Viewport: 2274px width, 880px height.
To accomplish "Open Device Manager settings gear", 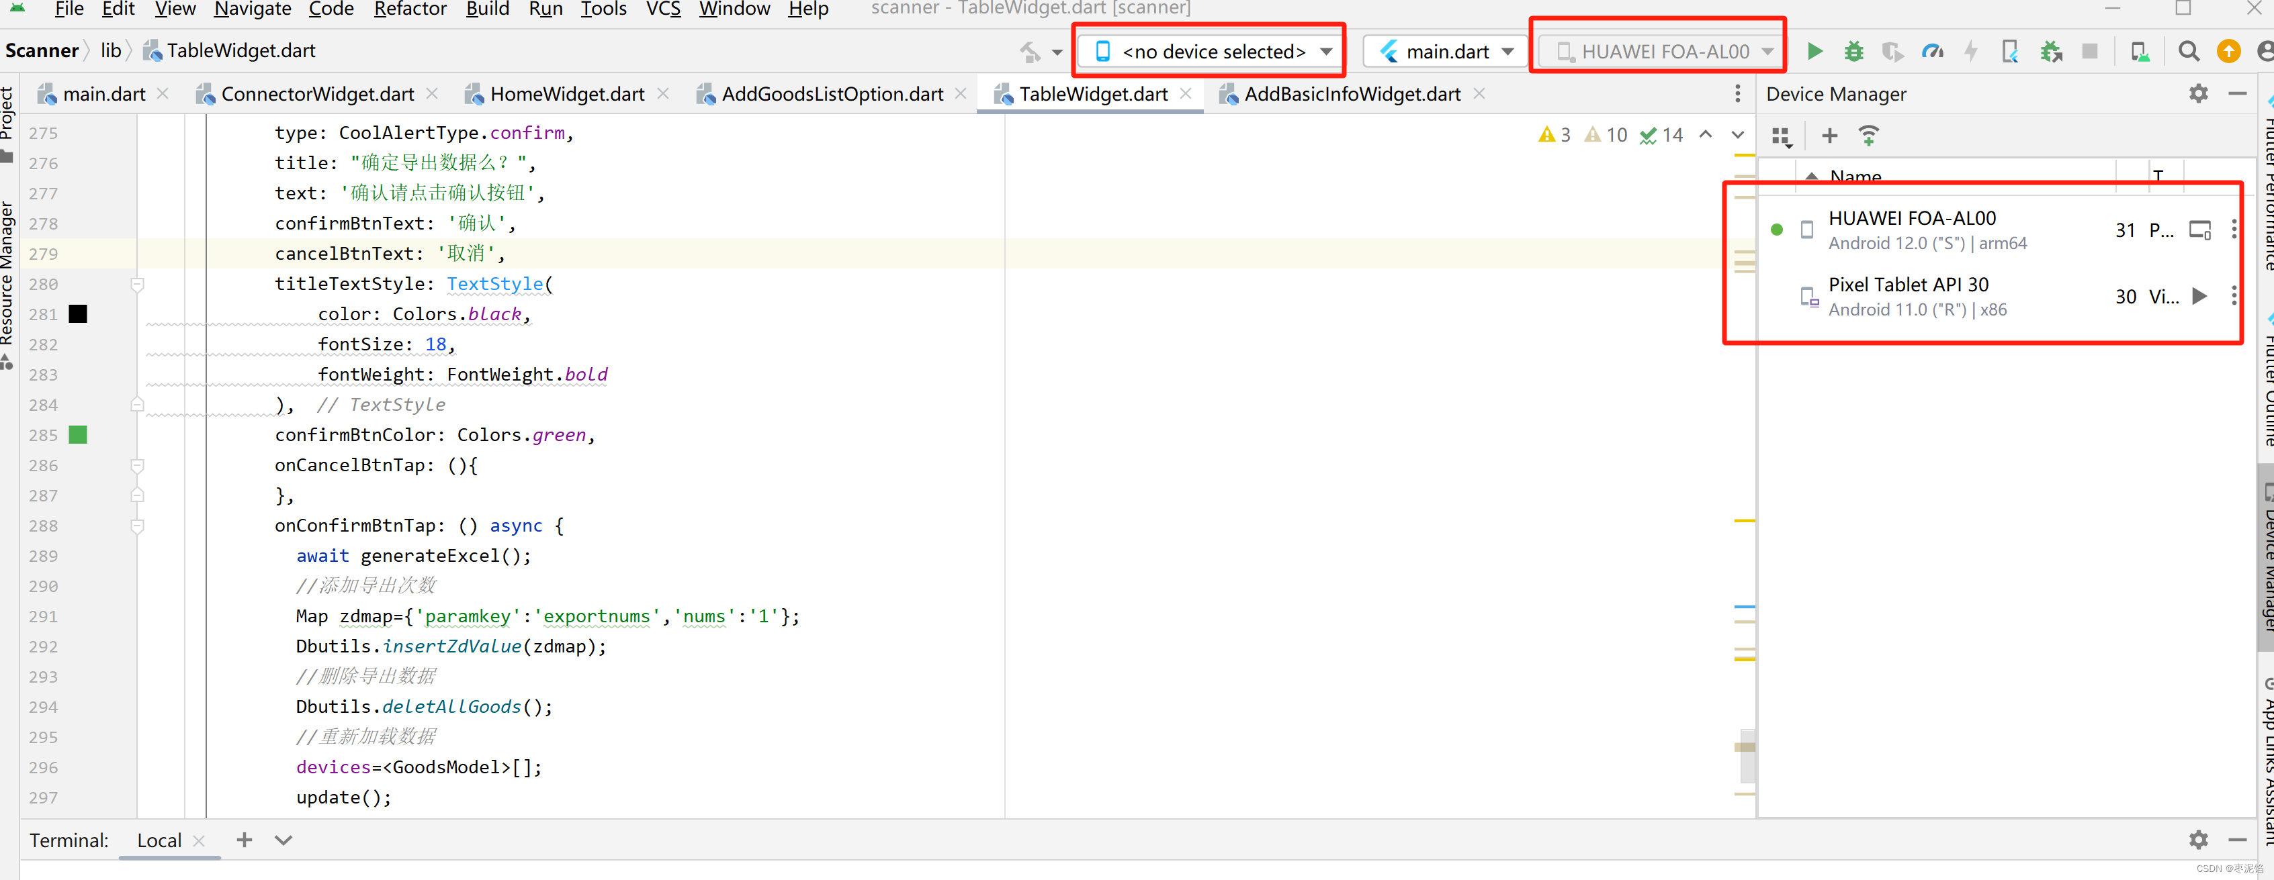I will tap(2198, 93).
